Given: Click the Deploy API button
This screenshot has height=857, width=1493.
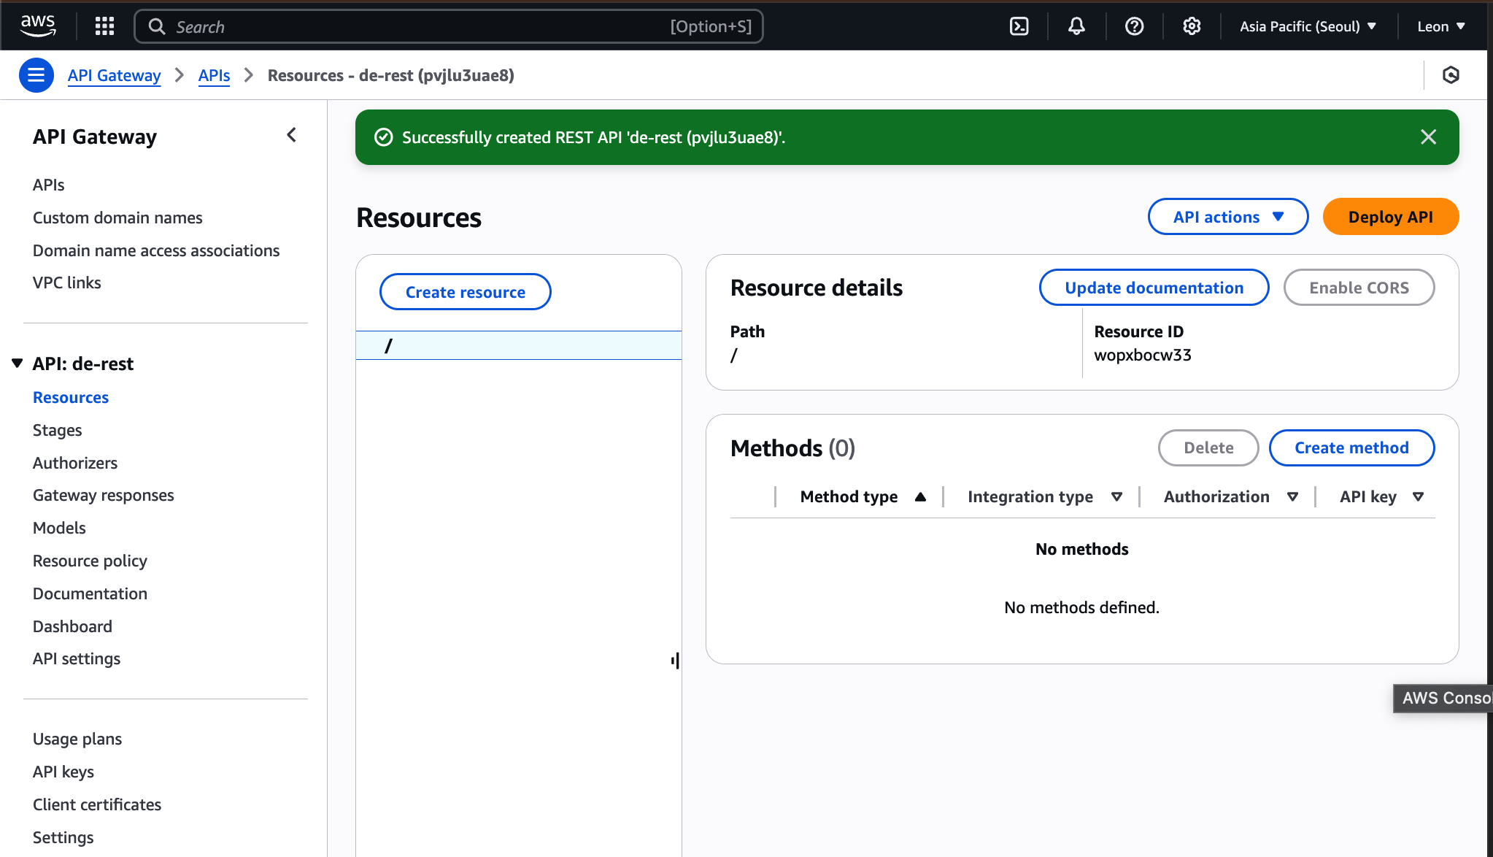Looking at the screenshot, I should click(1390, 217).
